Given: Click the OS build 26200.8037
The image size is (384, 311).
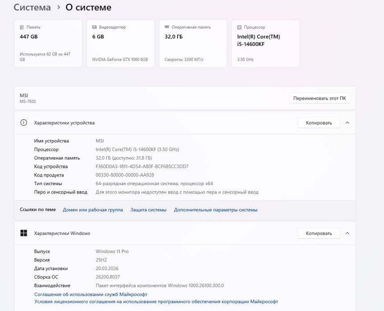Looking at the screenshot, I should coord(108,277).
